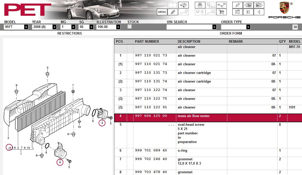Click part number 997 110 131 74
The width and height of the screenshot is (302, 175).
151,81
